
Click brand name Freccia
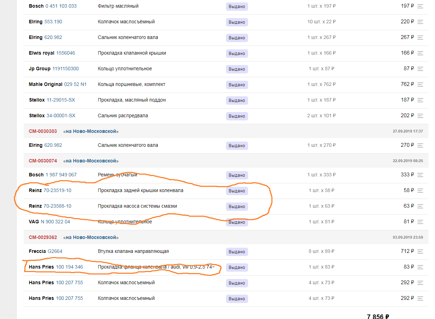(37, 251)
